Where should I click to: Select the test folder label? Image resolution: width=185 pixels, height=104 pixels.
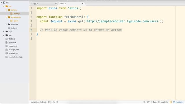(x=10, y=35)
